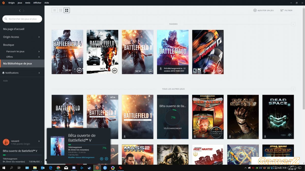Collapse the Tous les autres jeux section
Viewport: 305px width, 171px height.
coord(293,89)
